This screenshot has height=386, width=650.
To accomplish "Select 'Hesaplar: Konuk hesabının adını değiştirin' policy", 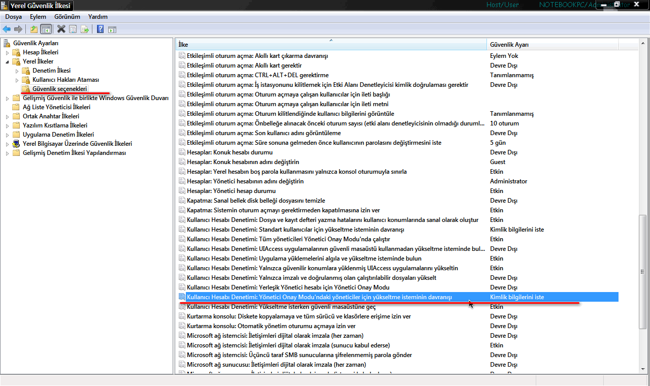I will (x=243, y=162).
